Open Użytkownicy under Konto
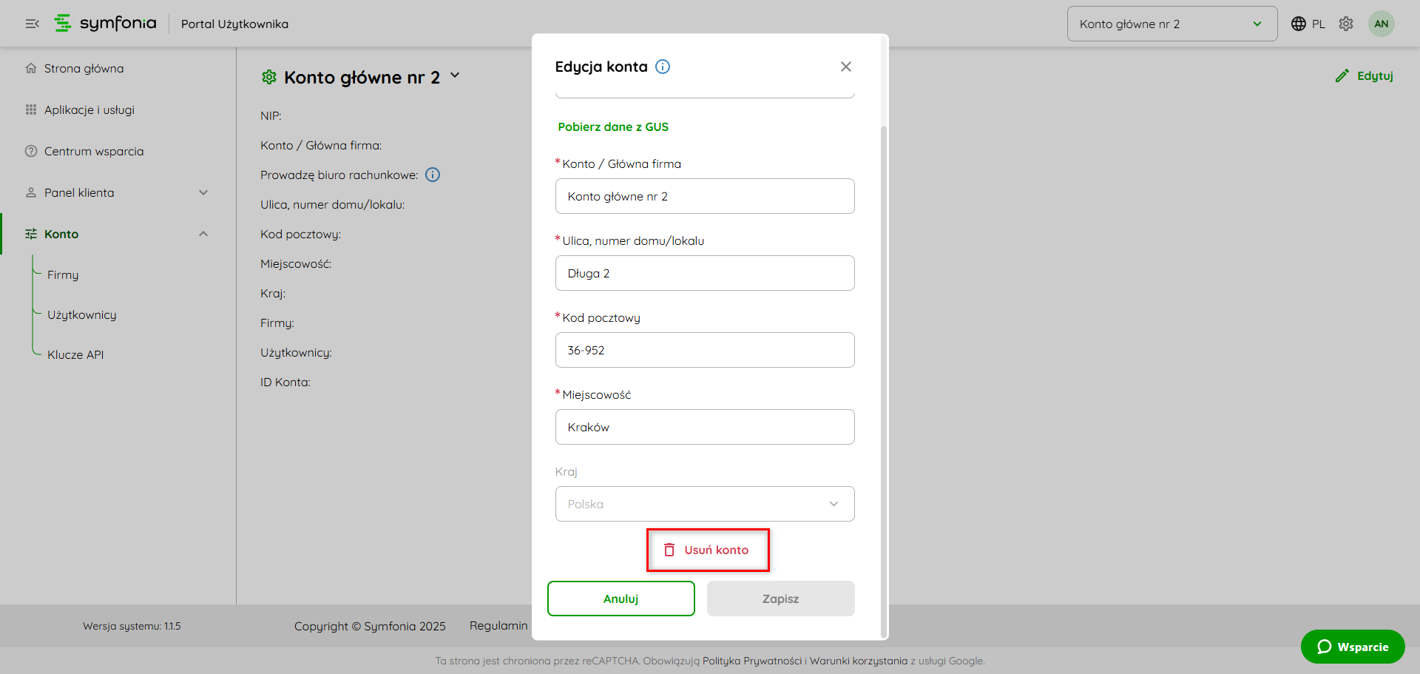The image size is (1420, 674). tap(81, 314)
